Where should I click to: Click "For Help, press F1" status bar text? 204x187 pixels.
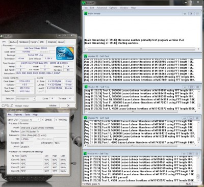pyautogui.click(x=92, y=184)
